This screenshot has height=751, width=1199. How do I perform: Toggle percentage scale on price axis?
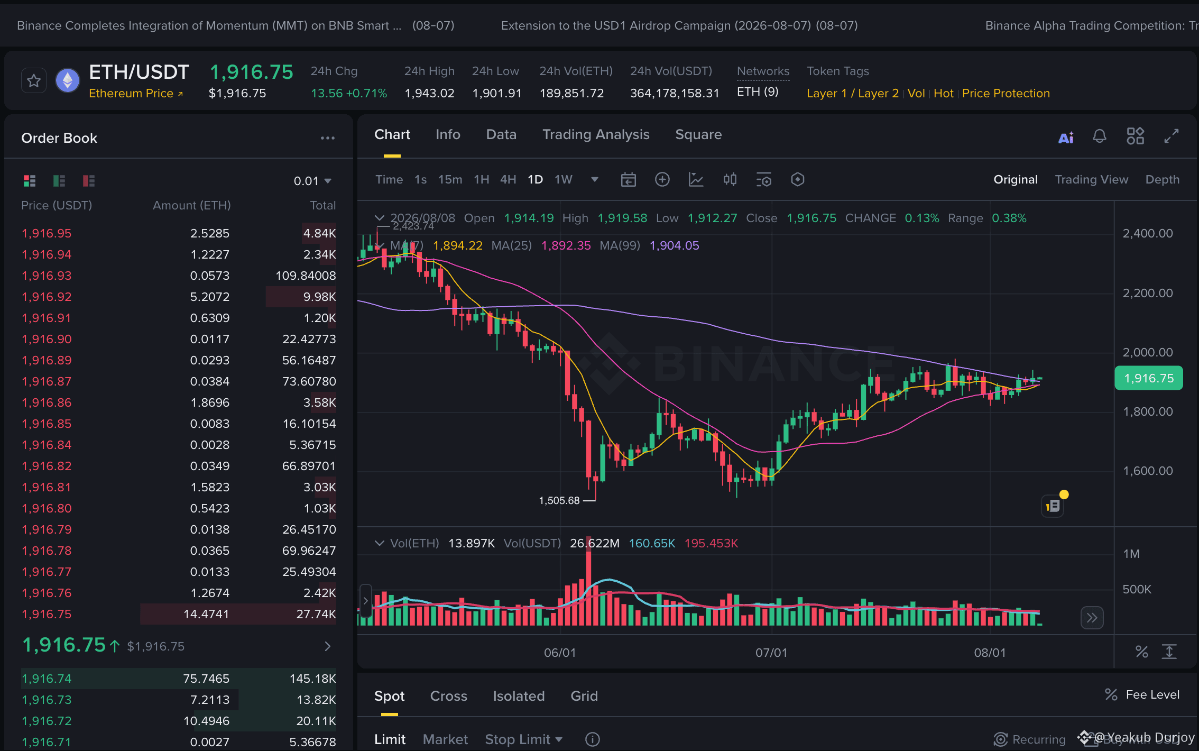1142,652
